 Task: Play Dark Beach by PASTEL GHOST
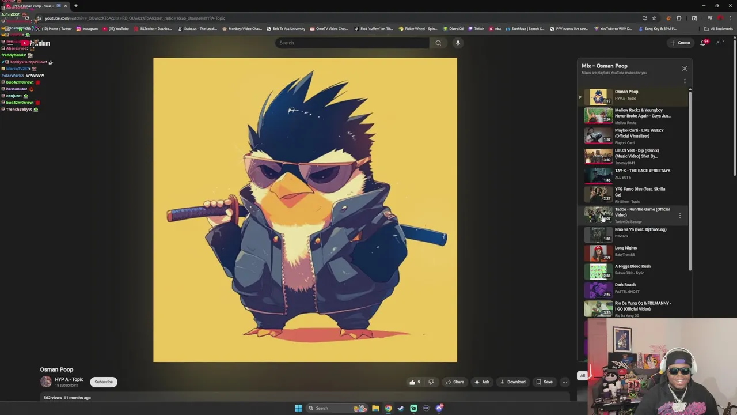[x=633, y=289]
